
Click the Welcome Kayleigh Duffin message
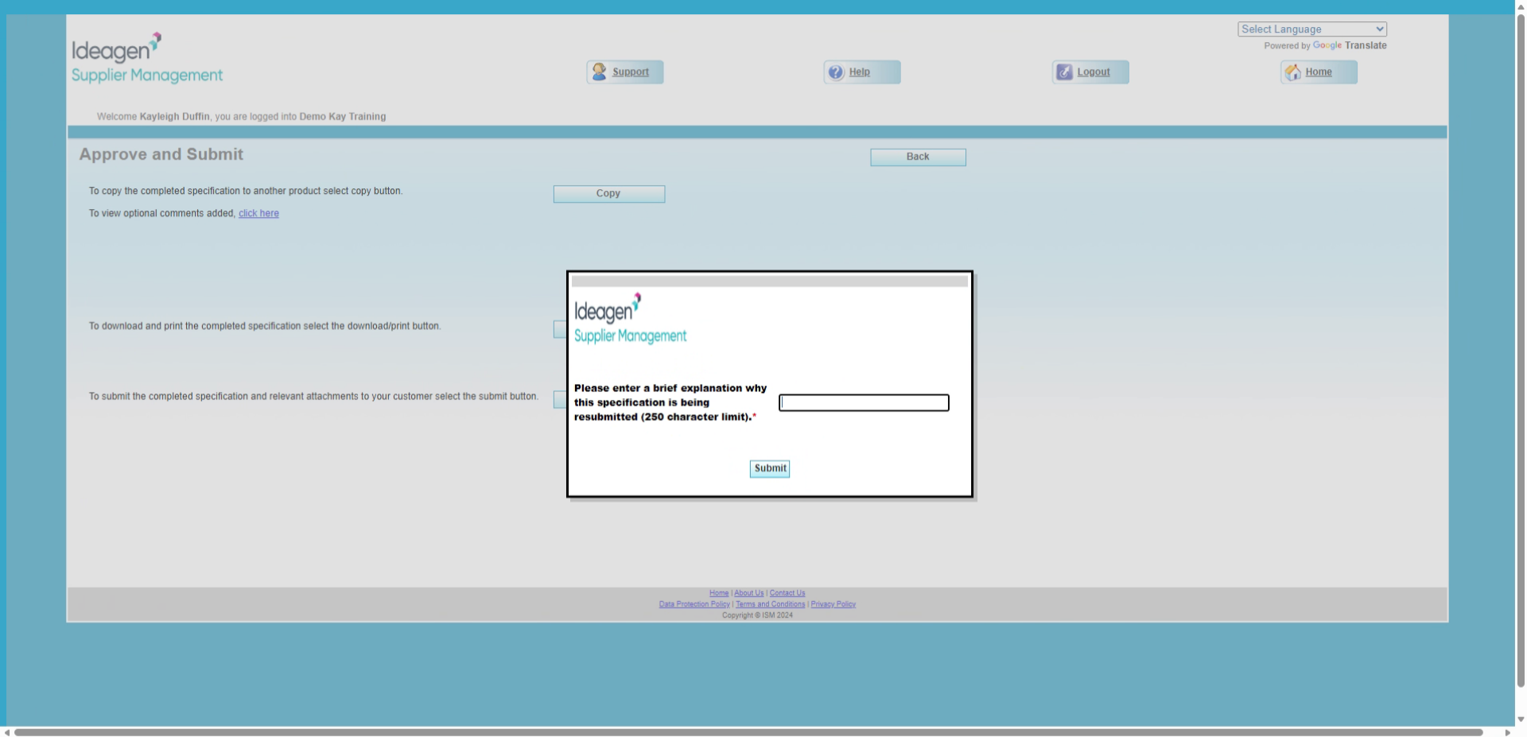coord(241,117)
